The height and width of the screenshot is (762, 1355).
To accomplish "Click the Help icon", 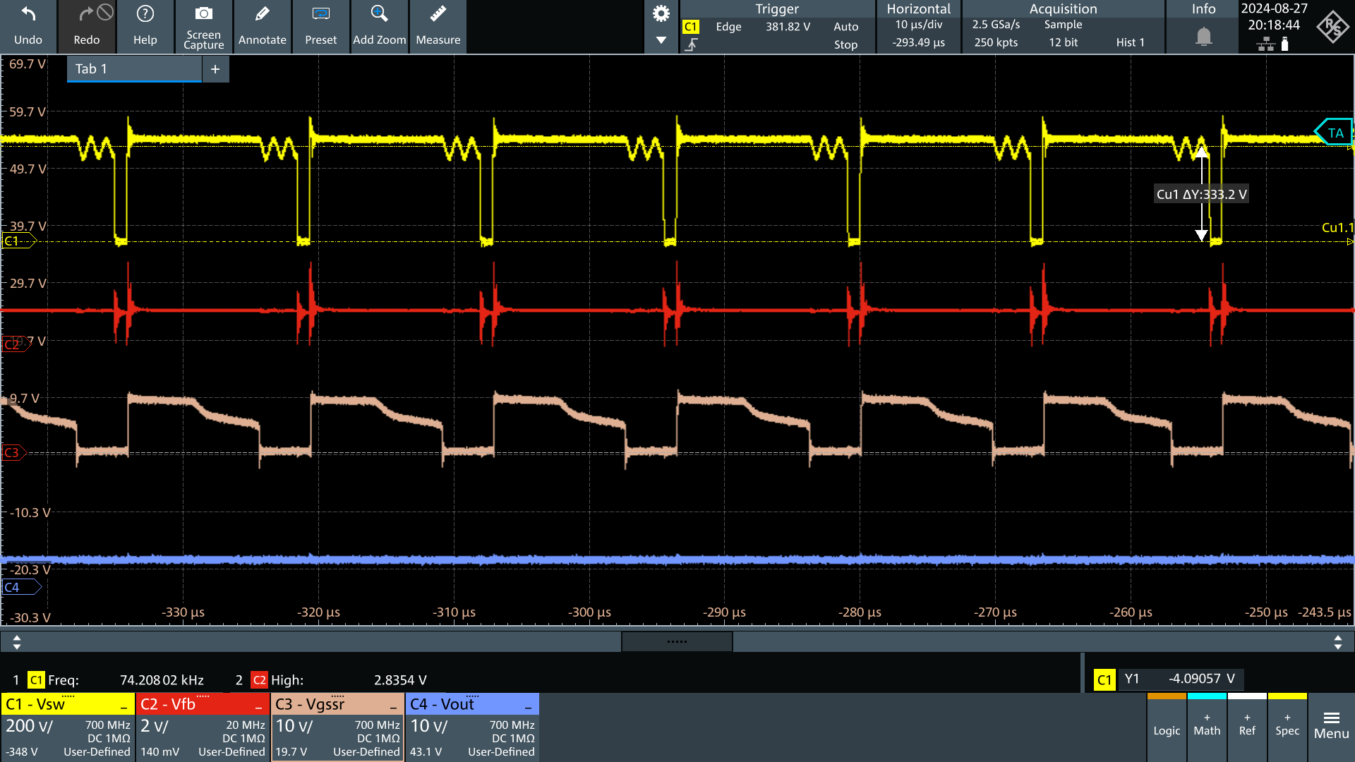I will (x=145, y=26).
